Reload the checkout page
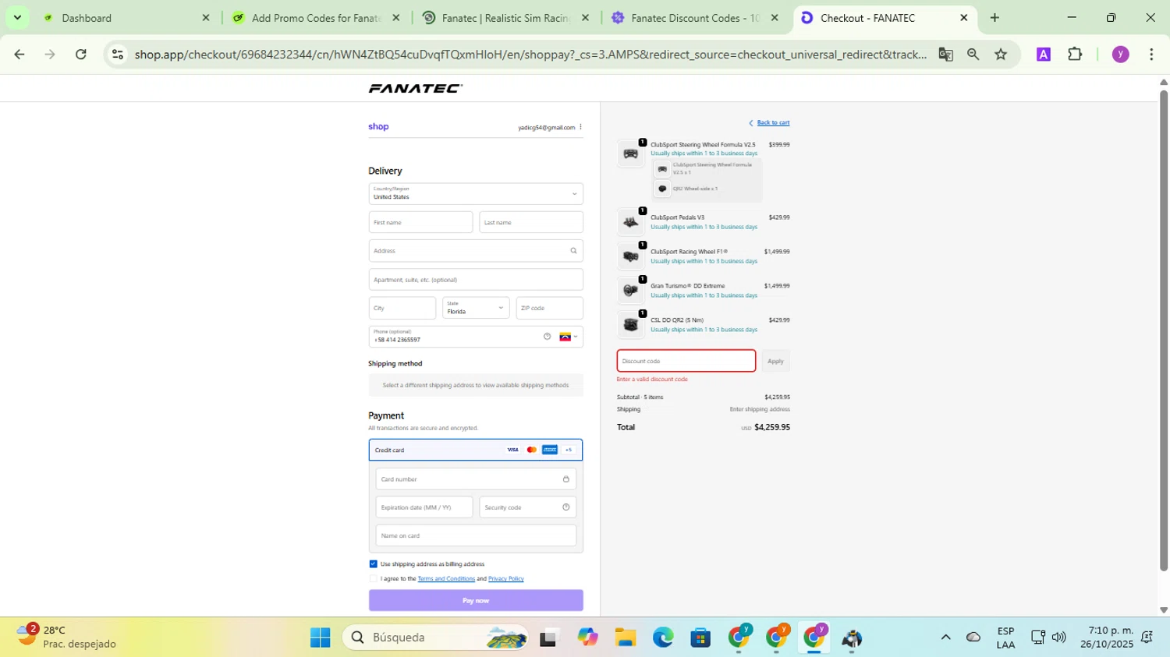Viewport: 1170px width, 657px height. pyautogui.click(x=81, y=54)
